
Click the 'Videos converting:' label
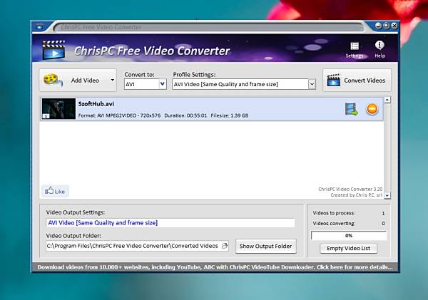click(x=334, y=223)
